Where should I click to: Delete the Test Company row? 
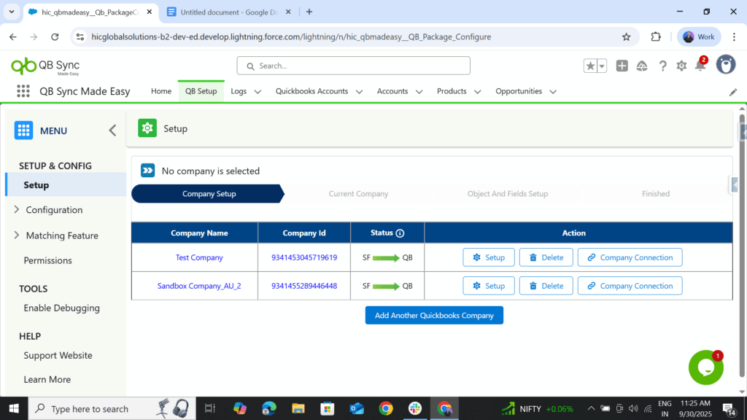pyautogui.click(x=546, y=257)
